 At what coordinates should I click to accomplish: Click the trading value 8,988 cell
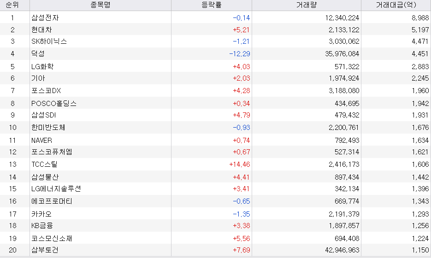[420, 18]
